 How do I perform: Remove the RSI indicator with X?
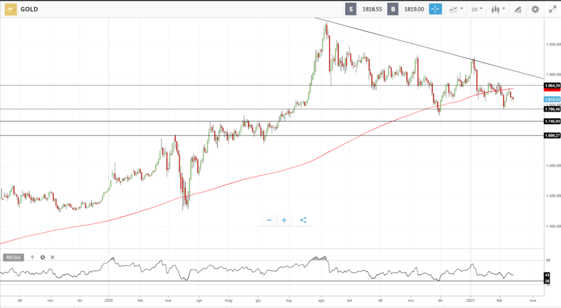click(x=53, y=257)
